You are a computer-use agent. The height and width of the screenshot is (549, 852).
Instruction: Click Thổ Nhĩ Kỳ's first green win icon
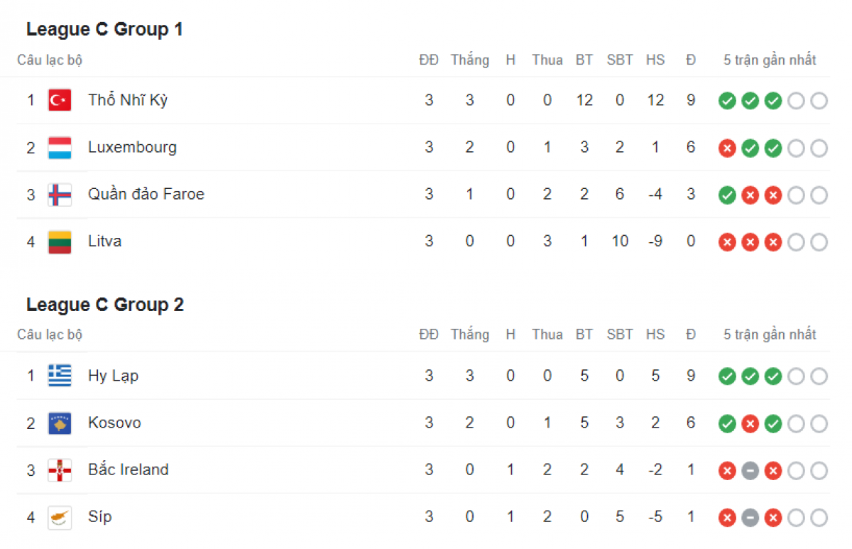(x=726, y=101)
